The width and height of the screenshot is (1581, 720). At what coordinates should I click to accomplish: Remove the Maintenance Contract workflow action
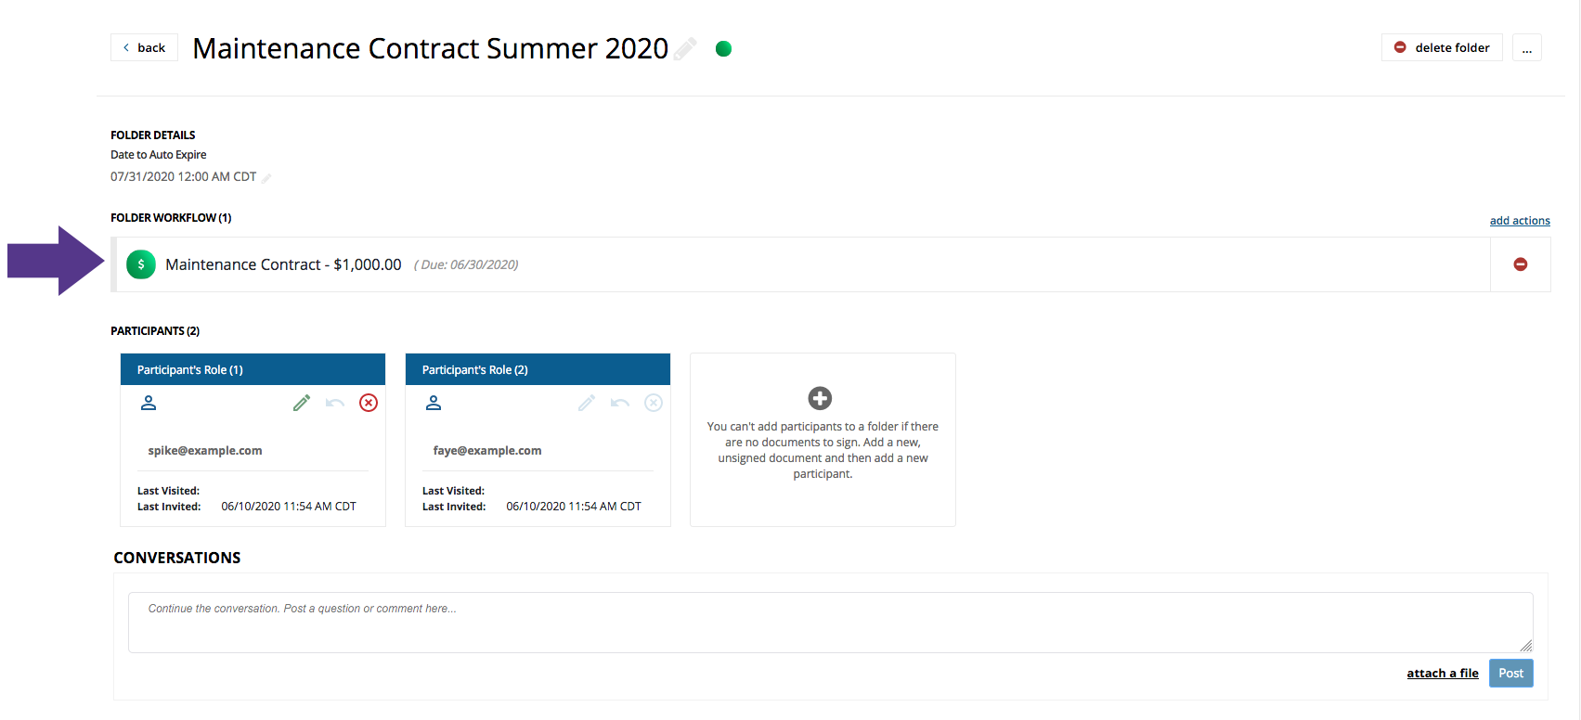1521,264
